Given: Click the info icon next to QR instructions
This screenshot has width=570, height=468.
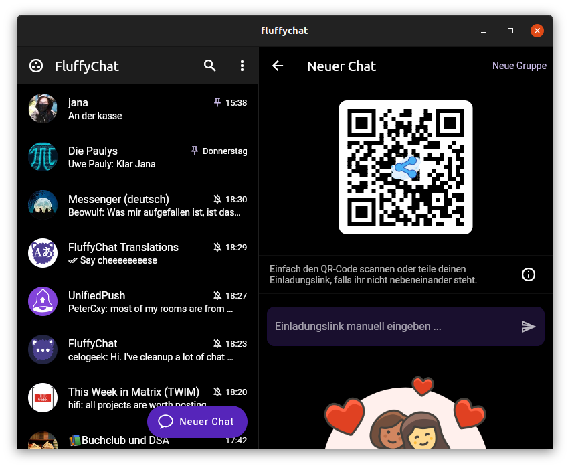Looking at the screenshot, I should (529, 275).
